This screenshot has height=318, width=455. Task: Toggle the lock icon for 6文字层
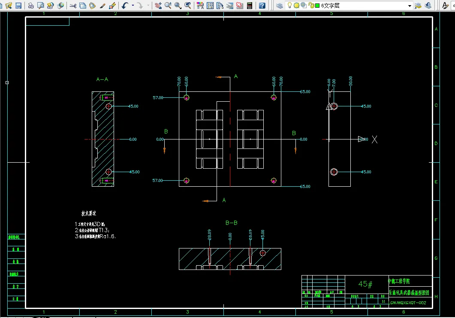coord(311,5)
